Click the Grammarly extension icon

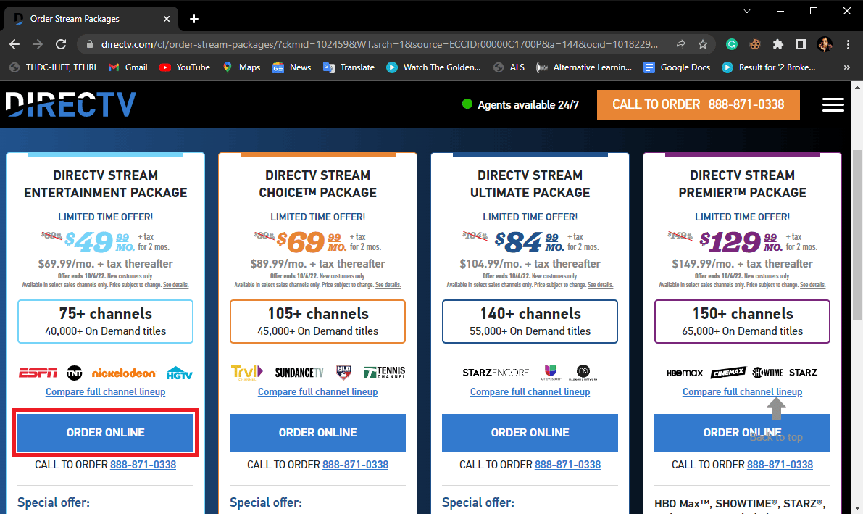point(732,44)
